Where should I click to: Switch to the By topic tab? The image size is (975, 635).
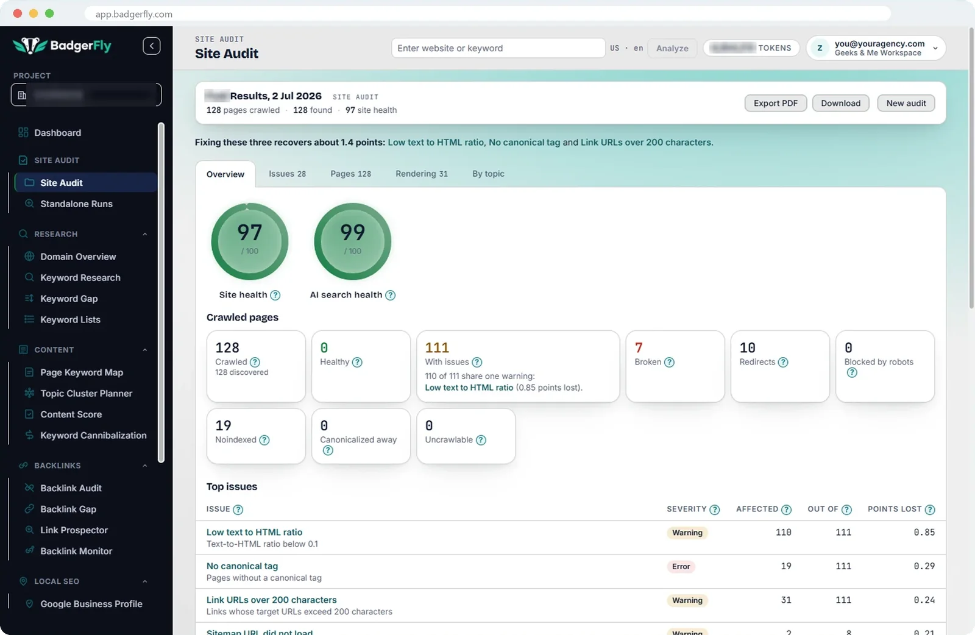488,174
